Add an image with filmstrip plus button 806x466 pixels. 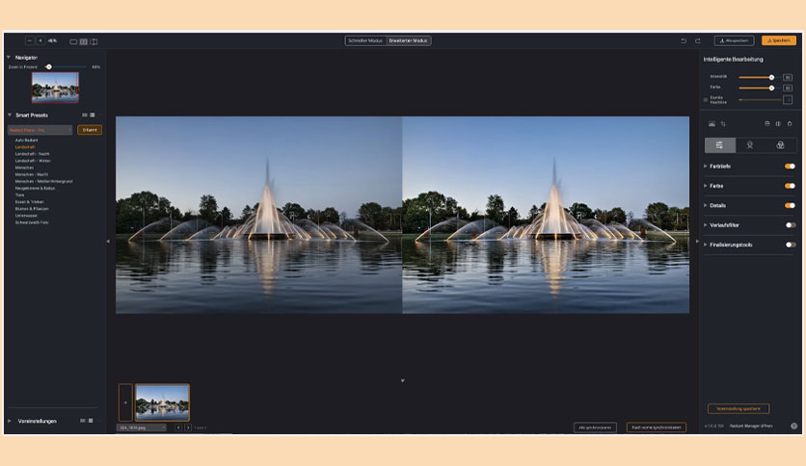tap(125, 402)
